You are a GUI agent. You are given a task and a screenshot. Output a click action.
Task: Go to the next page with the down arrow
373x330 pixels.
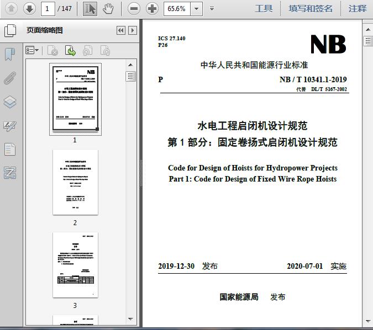pyautogui.click(x=29, y=8)
